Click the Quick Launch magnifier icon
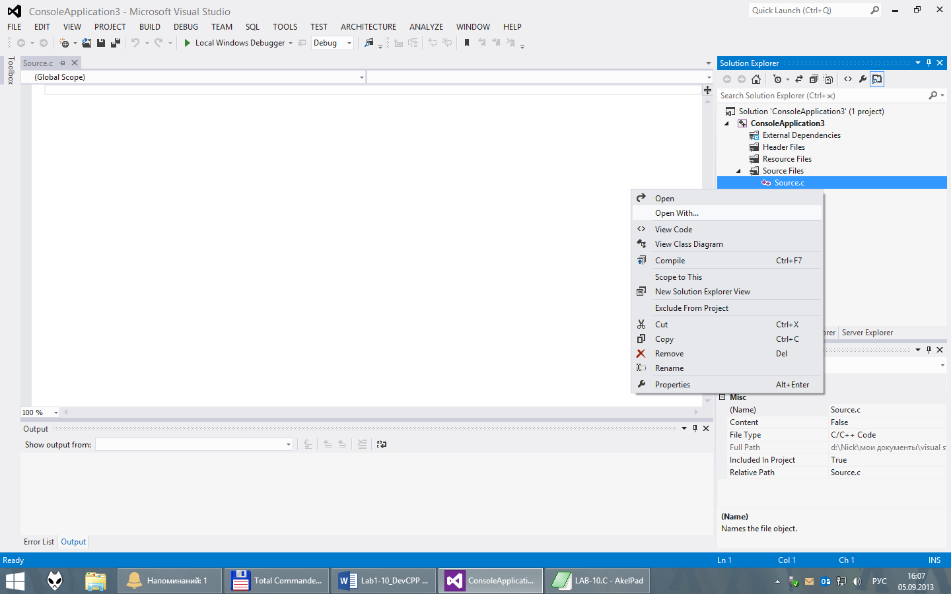The height and width of the screenshot is (594, 951). coord(875,11)
